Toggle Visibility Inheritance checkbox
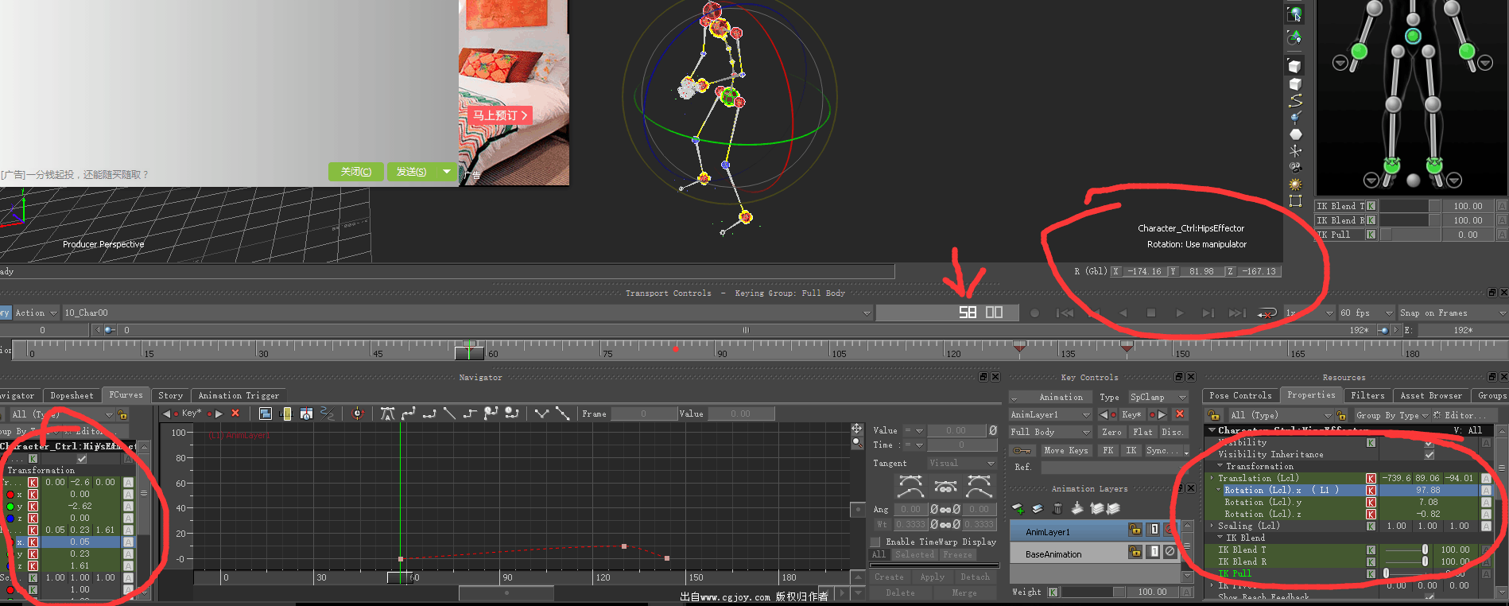1509x606 pixels. point(1429,455)
